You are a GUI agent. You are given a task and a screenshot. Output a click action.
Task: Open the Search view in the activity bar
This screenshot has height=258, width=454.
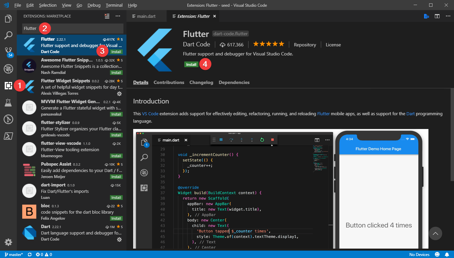pos(8,35)
